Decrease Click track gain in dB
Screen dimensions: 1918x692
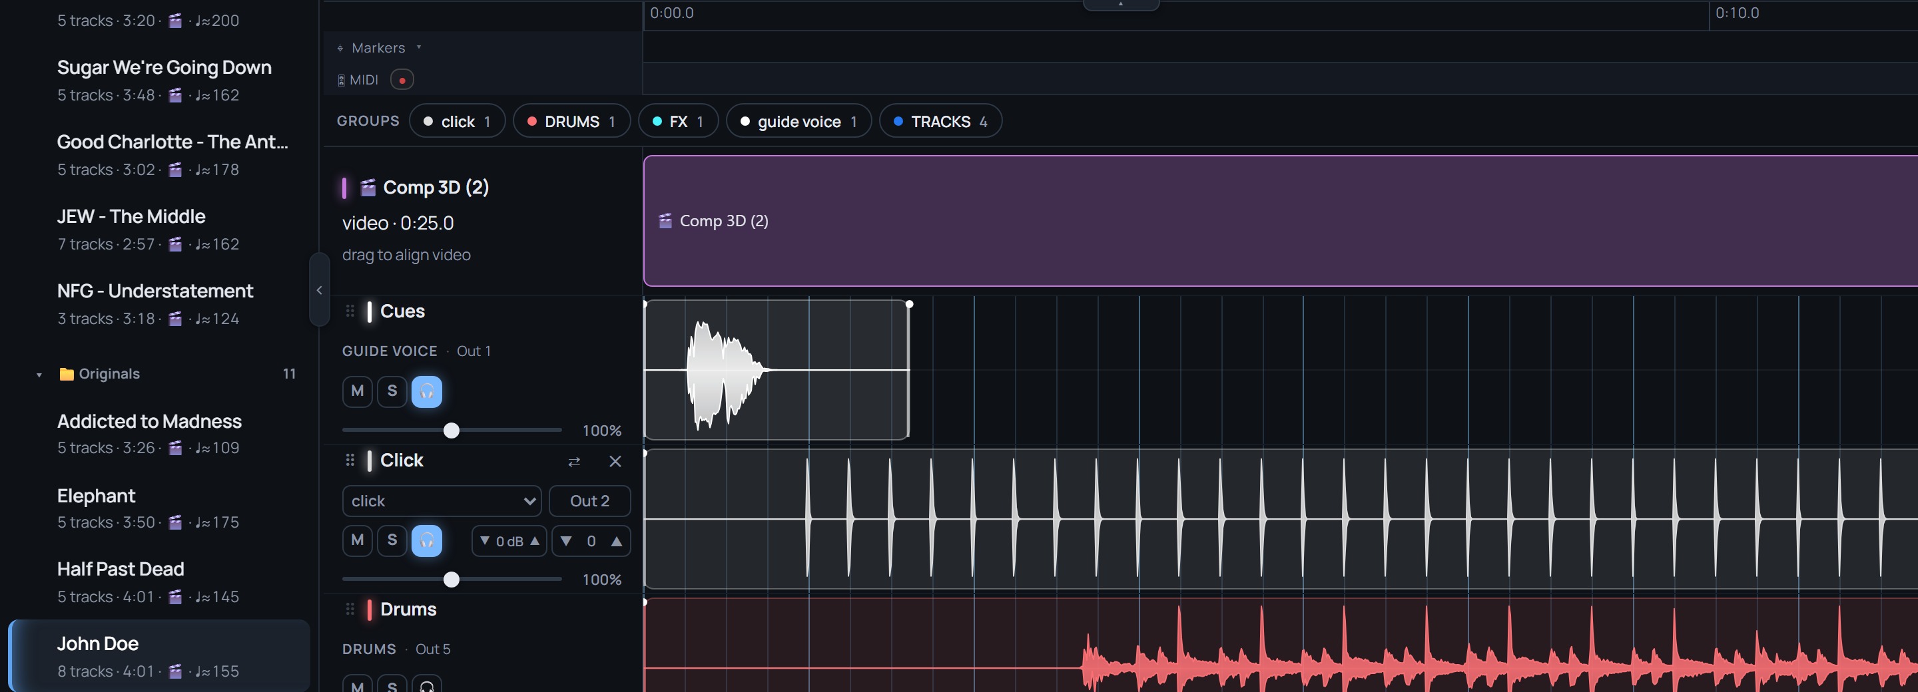(x=485, y=541)
